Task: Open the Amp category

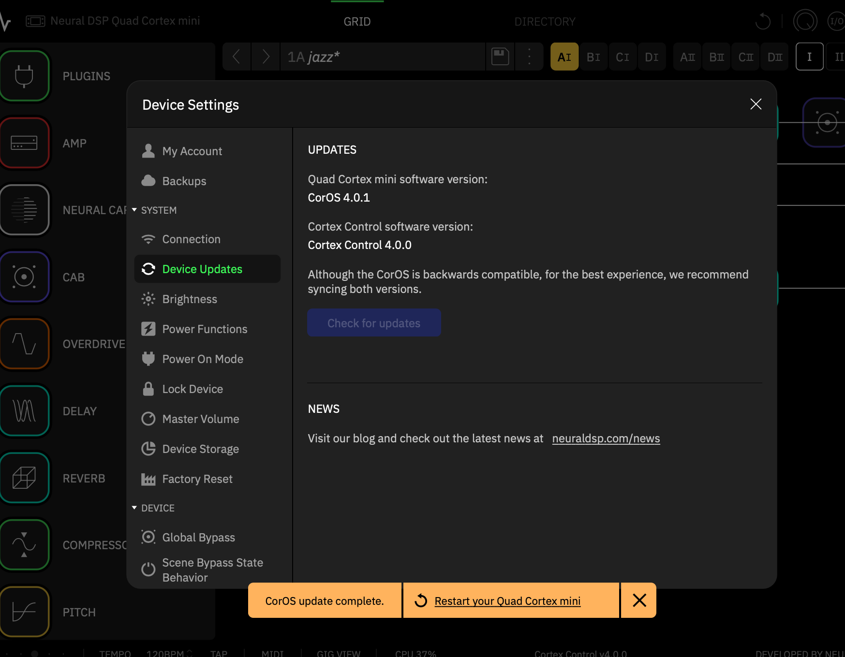Action: coord(25,143)
